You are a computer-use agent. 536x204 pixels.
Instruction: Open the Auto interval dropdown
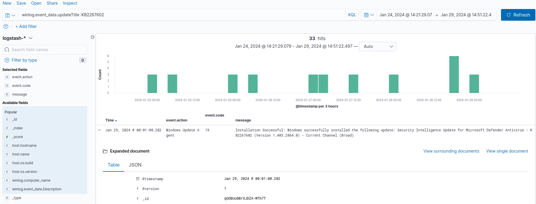(377, 46)
